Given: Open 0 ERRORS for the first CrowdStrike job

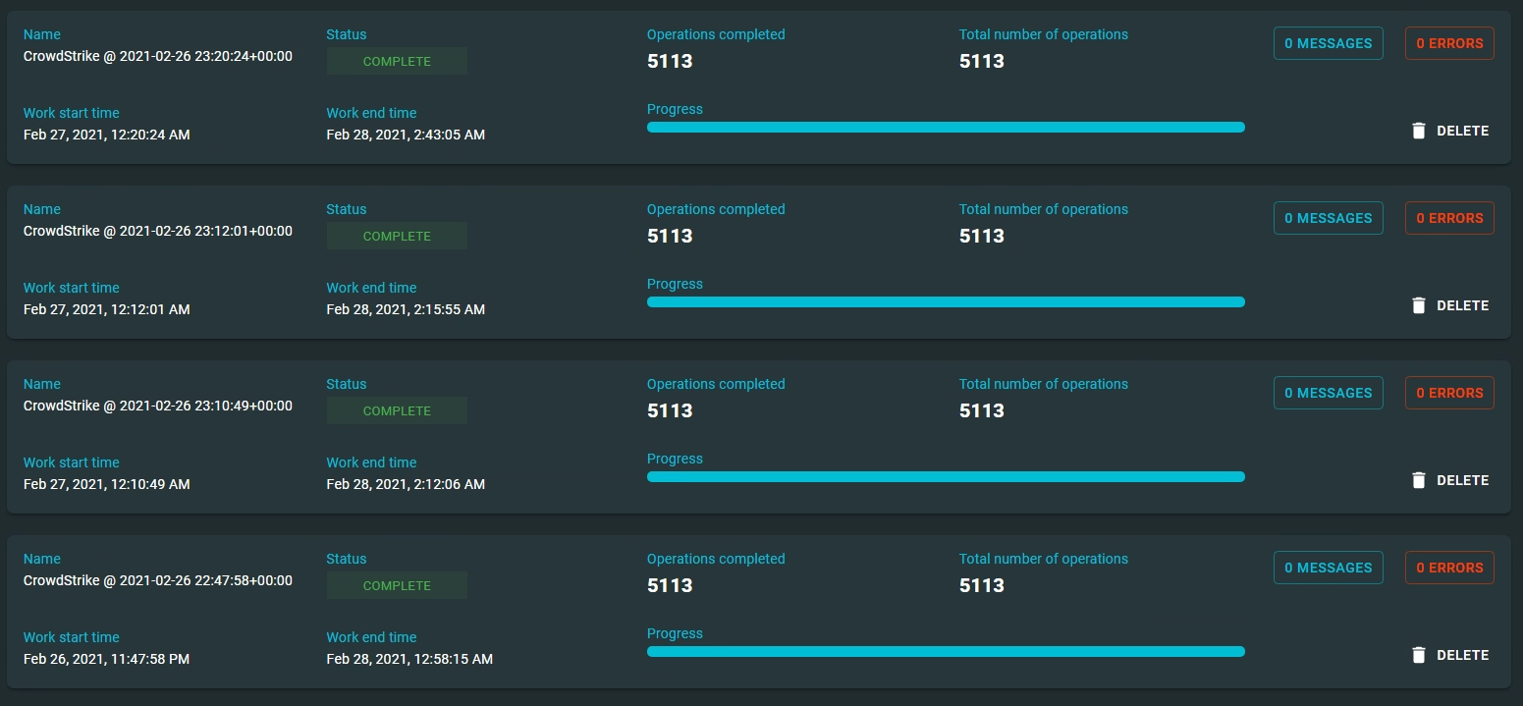Looking at the screenshot, I should (x=1449, y=42).
